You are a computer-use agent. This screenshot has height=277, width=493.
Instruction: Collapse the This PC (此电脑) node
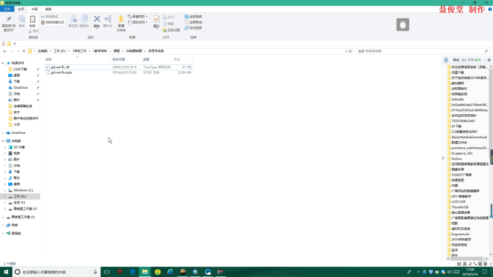pos(3,141)
